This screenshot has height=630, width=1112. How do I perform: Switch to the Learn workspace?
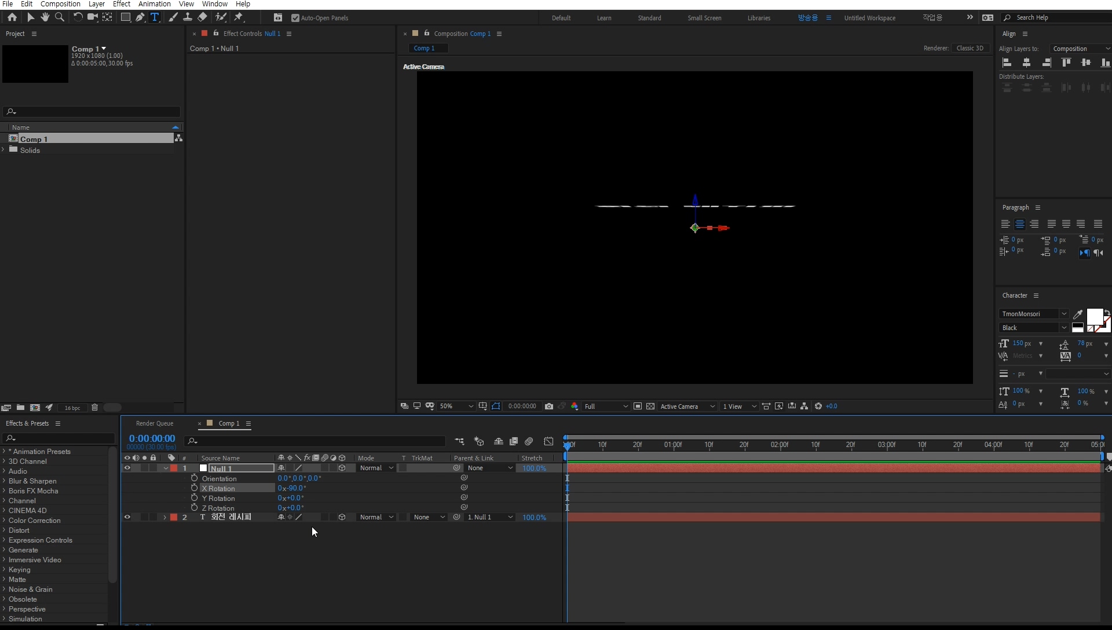(604, 18)
